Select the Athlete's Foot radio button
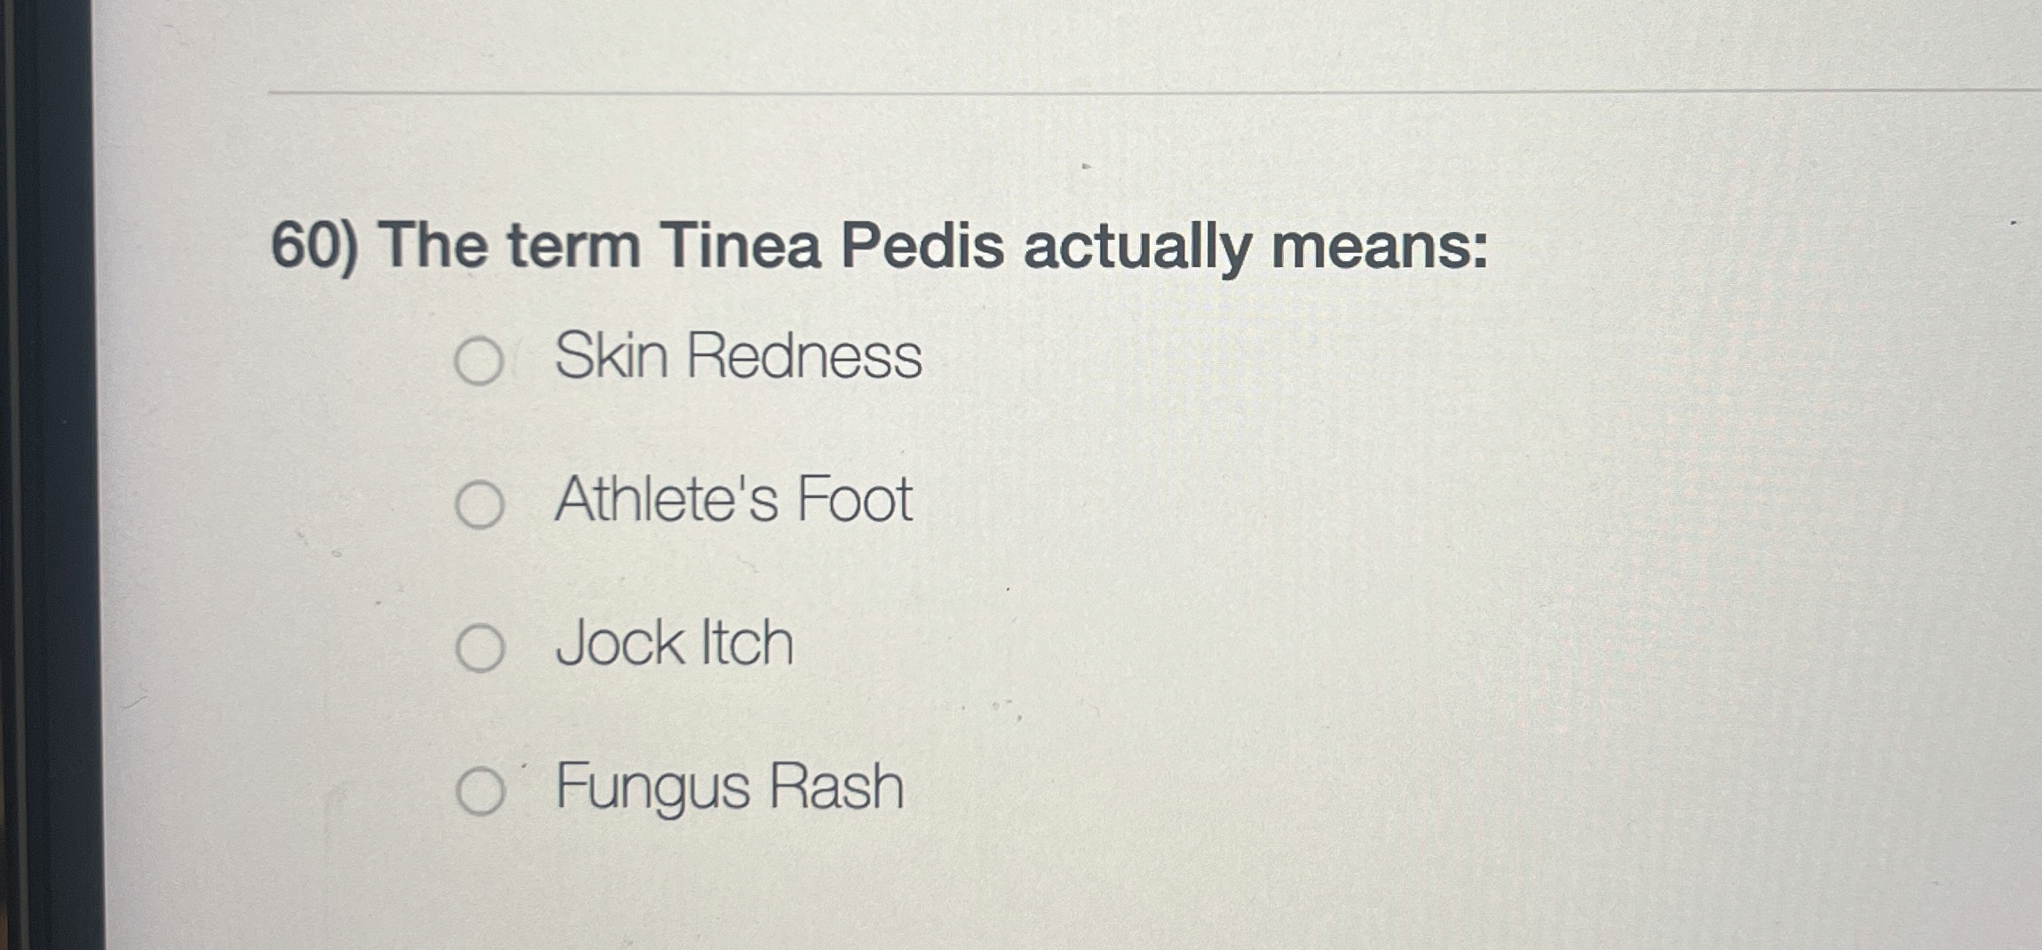Screen dimensions: 2042x950 point(479,503)
